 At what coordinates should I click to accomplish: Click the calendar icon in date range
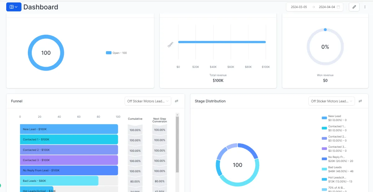[338, 7]
